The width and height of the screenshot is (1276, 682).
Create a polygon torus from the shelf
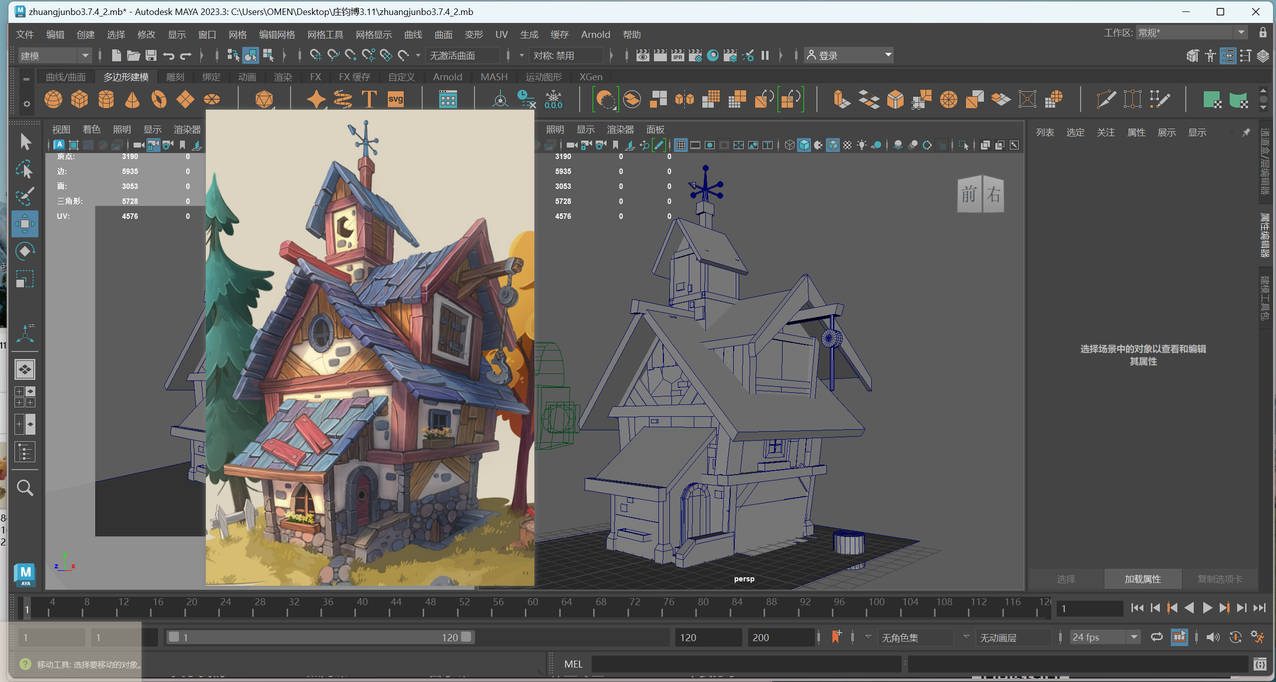(159, 99)
